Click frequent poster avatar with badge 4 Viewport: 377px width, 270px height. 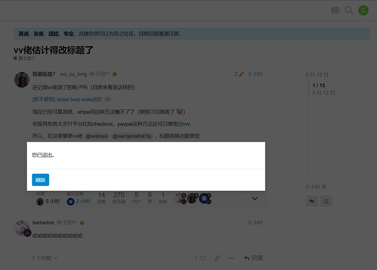(192, 198)
